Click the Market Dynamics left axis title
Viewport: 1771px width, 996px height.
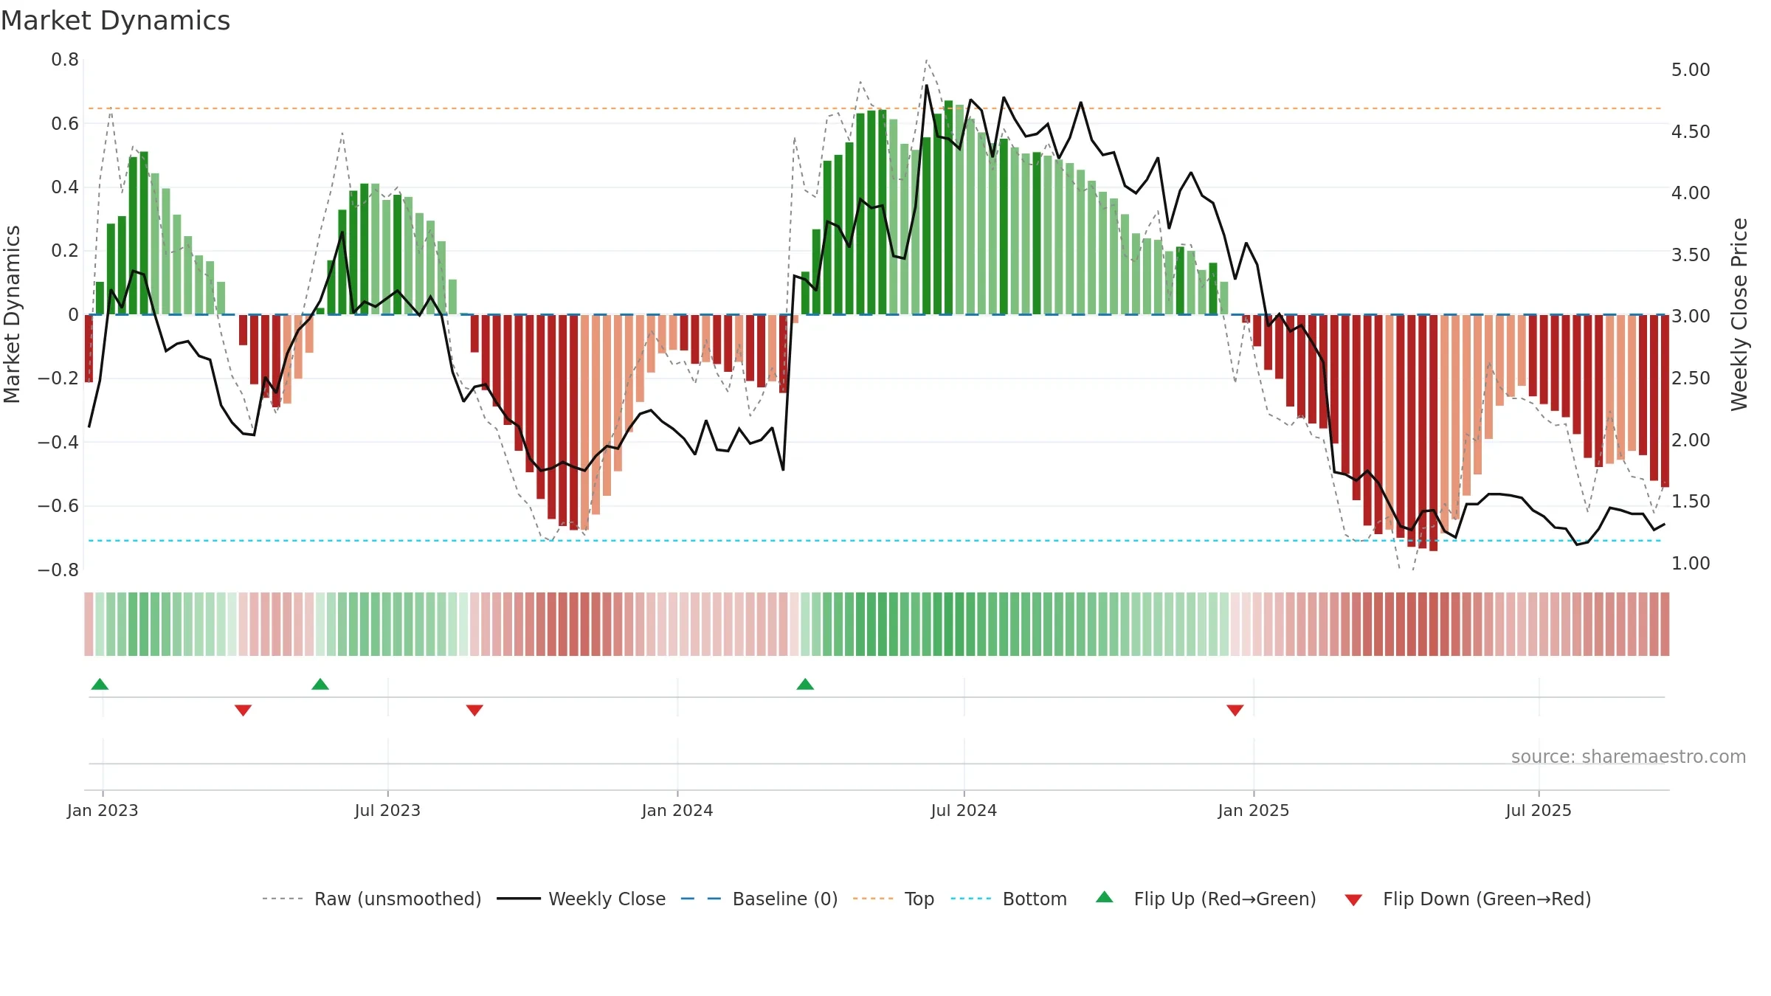tap(12, 314)
